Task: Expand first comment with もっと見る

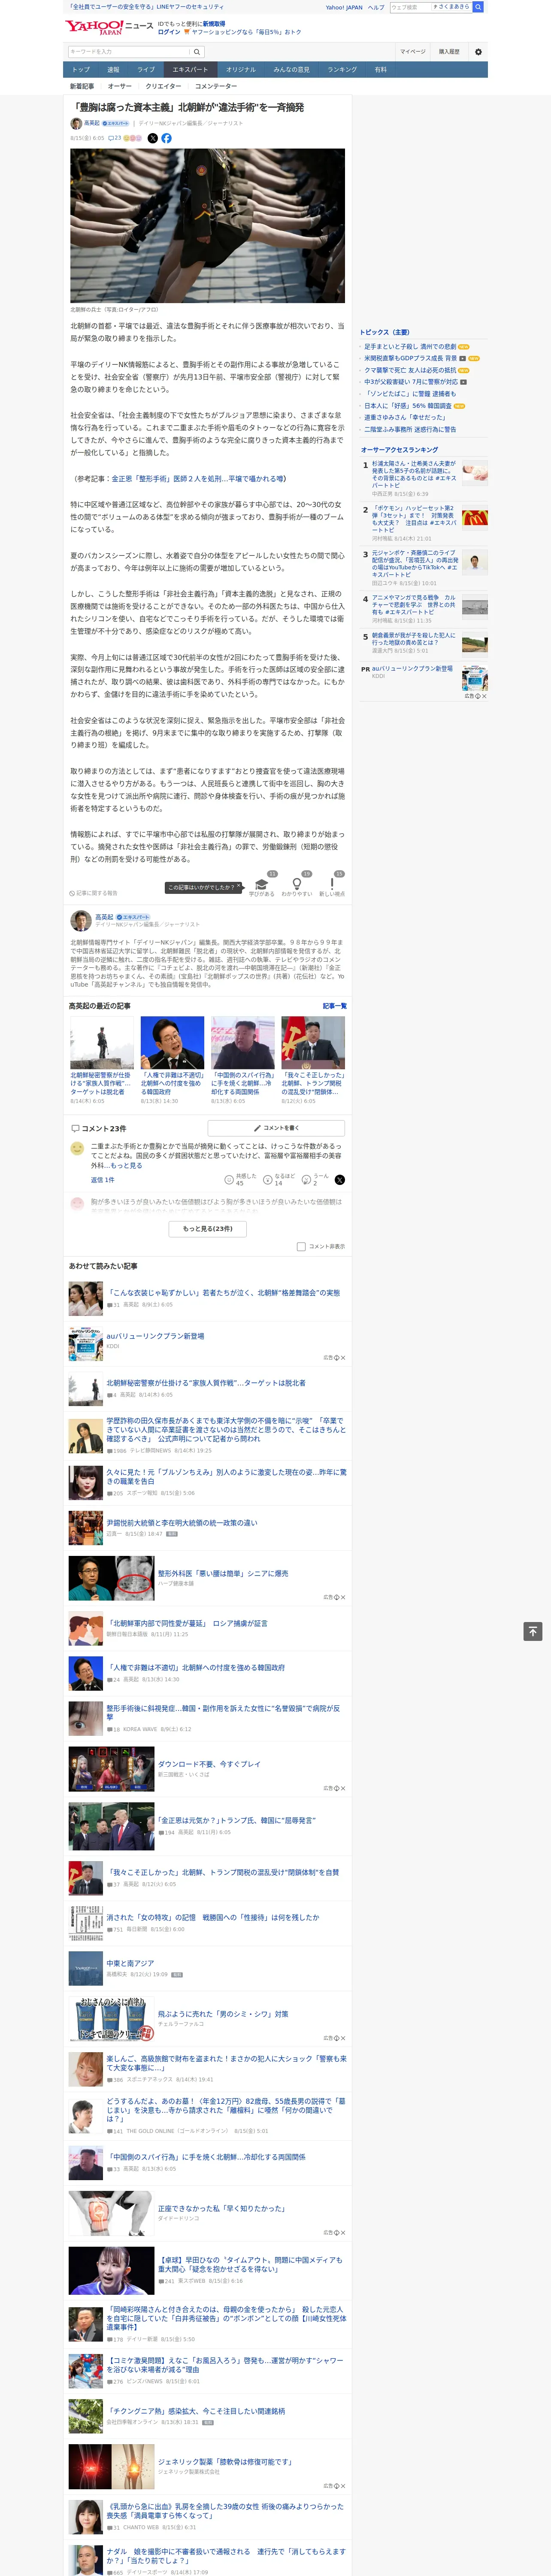Action: pos(126,1166)
